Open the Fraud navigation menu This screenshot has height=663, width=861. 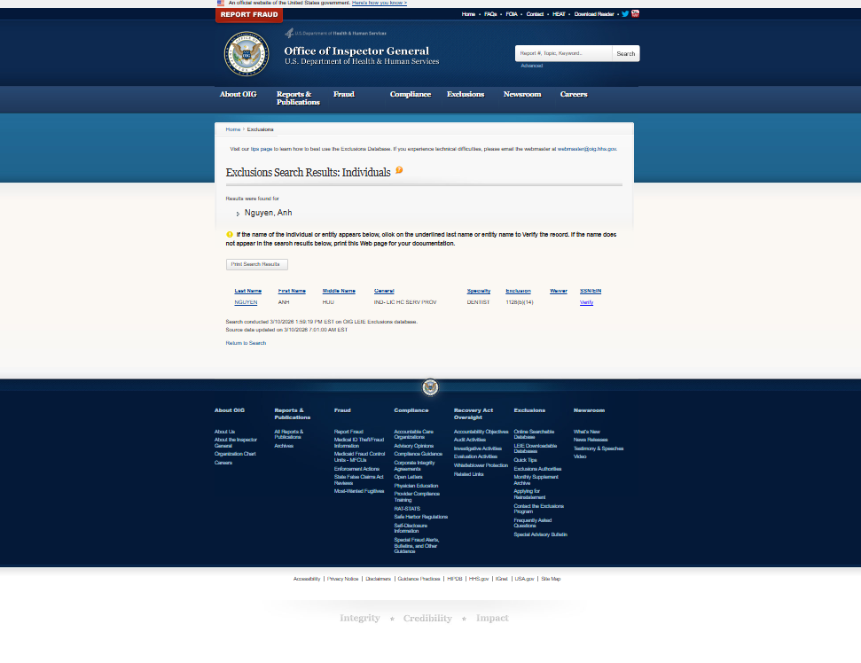(x=343, y=94)
